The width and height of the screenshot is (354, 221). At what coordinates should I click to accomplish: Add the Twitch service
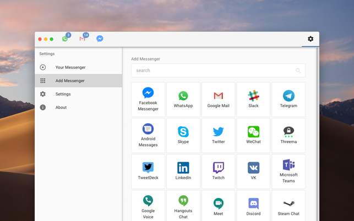click(219, 172)
